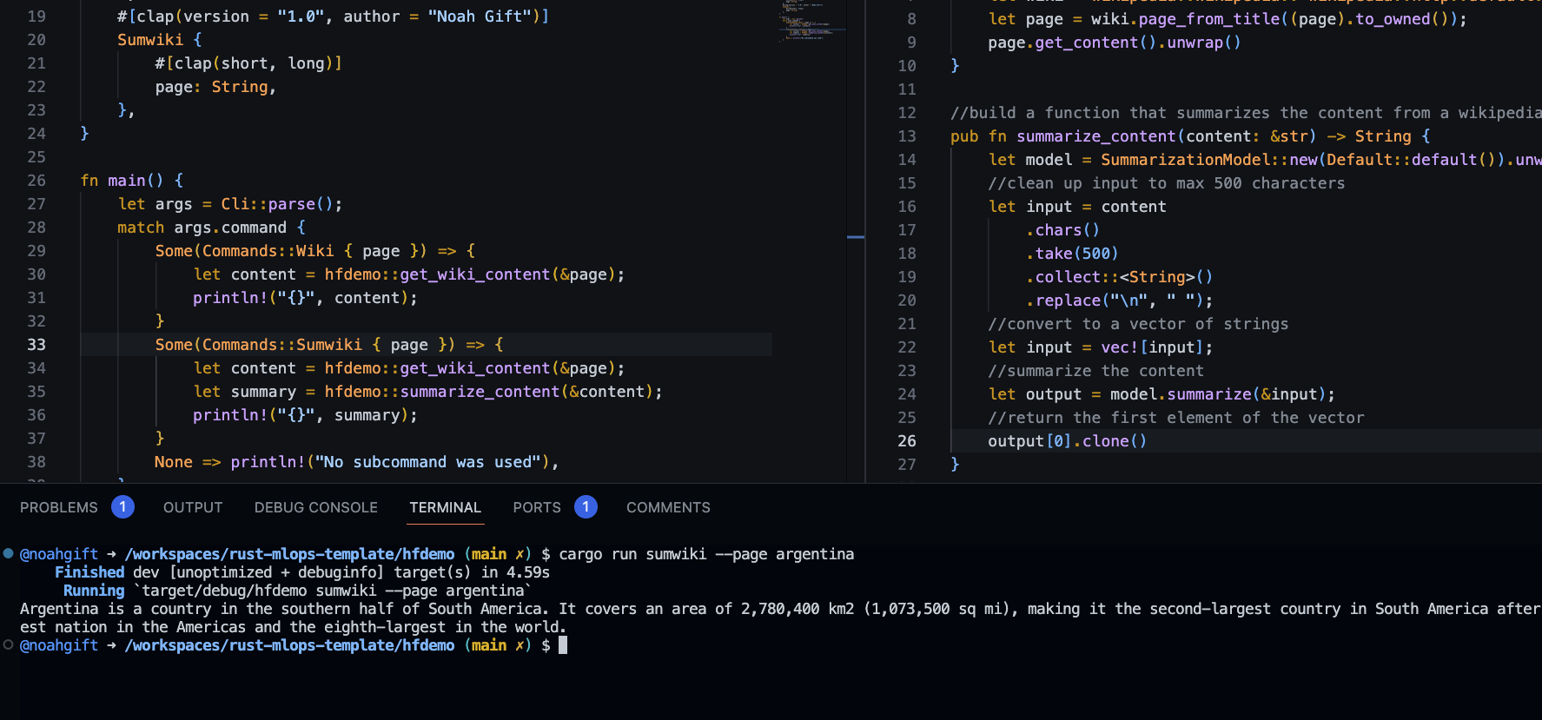Viewport: 1542px width, 720px height.
Task: Click 'page.get_content().unwrap()' line
Action: [1115, 42]
